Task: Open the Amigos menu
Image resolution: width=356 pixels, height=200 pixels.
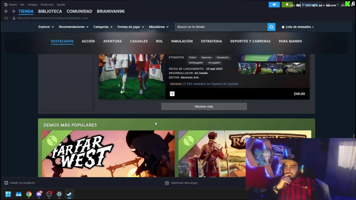Action: coord(33,4)
